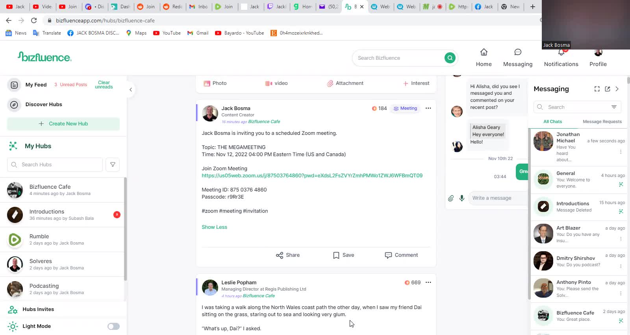
Task: Open Bizfluence Cafe link under Leslie Popham
Action: [259, 296]
